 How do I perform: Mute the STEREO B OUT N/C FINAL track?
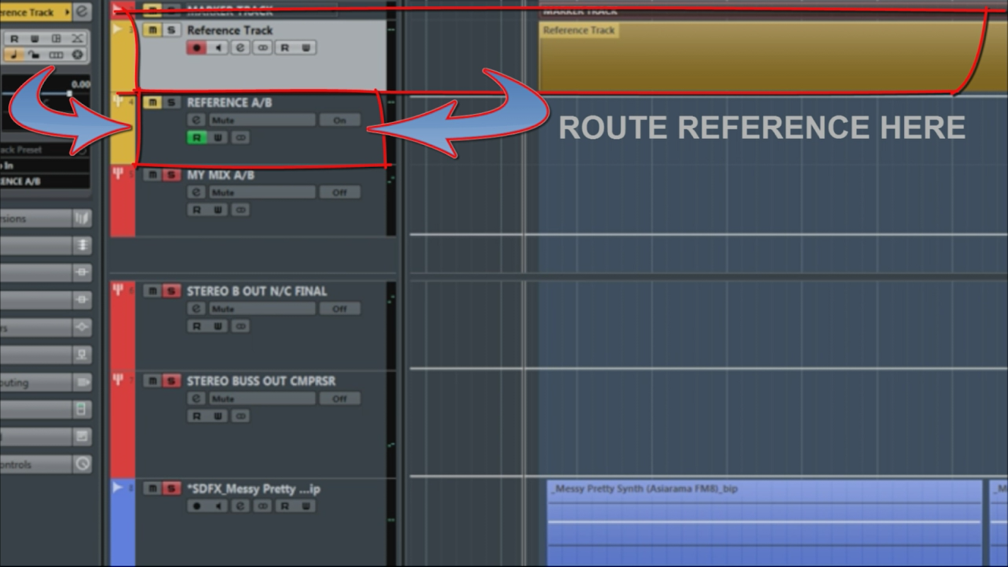pyautogui.click(x=152, y=290)
